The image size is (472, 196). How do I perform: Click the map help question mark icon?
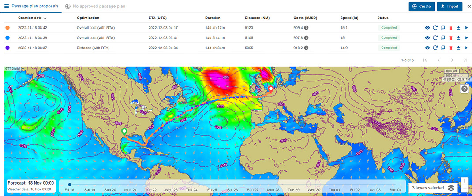pyautogui.click(x=464, y=89)
